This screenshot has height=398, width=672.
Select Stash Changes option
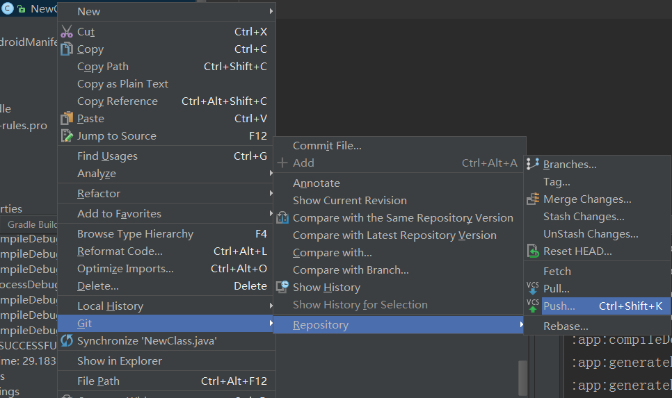pyautogui.click(x=584, y=216)
